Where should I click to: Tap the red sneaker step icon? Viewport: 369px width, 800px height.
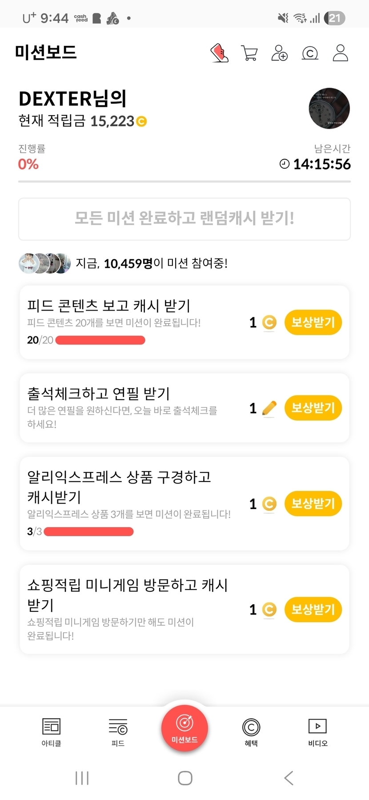219,53
